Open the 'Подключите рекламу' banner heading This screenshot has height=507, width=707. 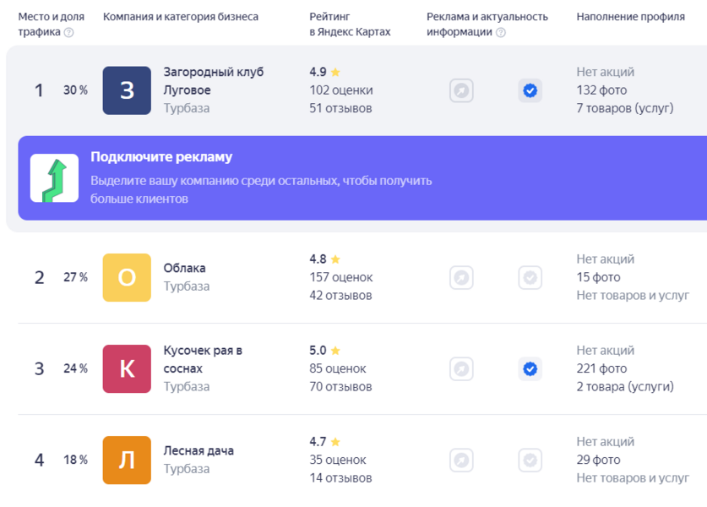tap(161, 156)
